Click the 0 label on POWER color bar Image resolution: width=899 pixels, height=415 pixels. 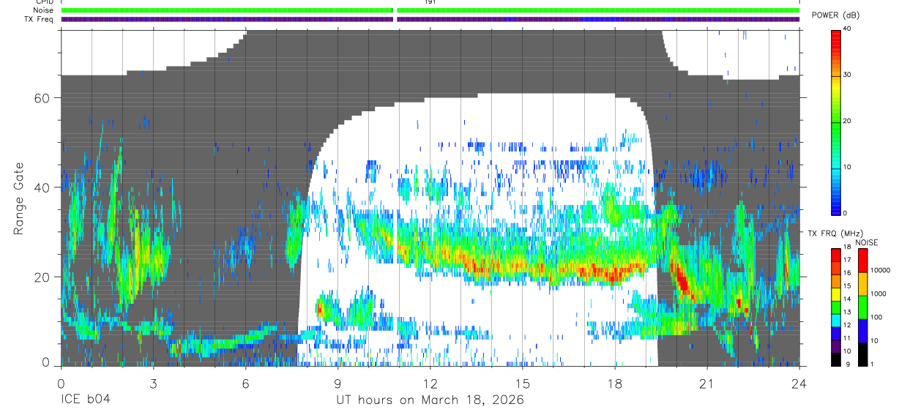coord(846,213)
